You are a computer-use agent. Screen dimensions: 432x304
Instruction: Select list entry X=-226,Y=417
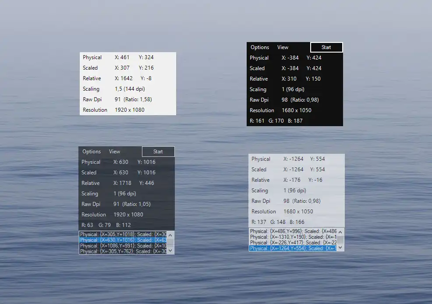(293, 243)
